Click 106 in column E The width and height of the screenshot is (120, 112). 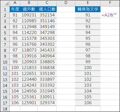point(88,103)
